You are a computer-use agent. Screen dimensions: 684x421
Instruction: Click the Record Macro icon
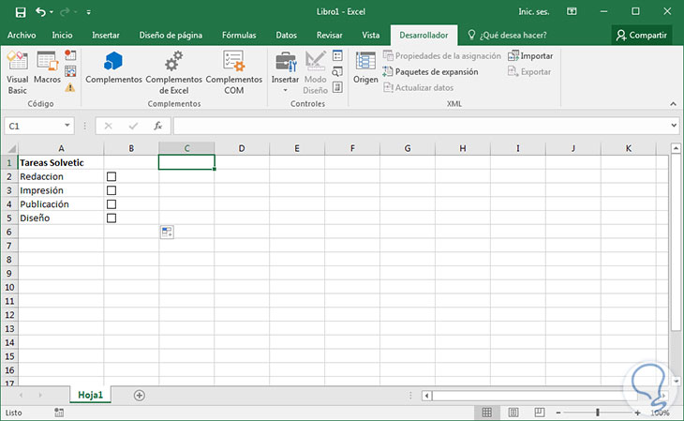[70, 55]
